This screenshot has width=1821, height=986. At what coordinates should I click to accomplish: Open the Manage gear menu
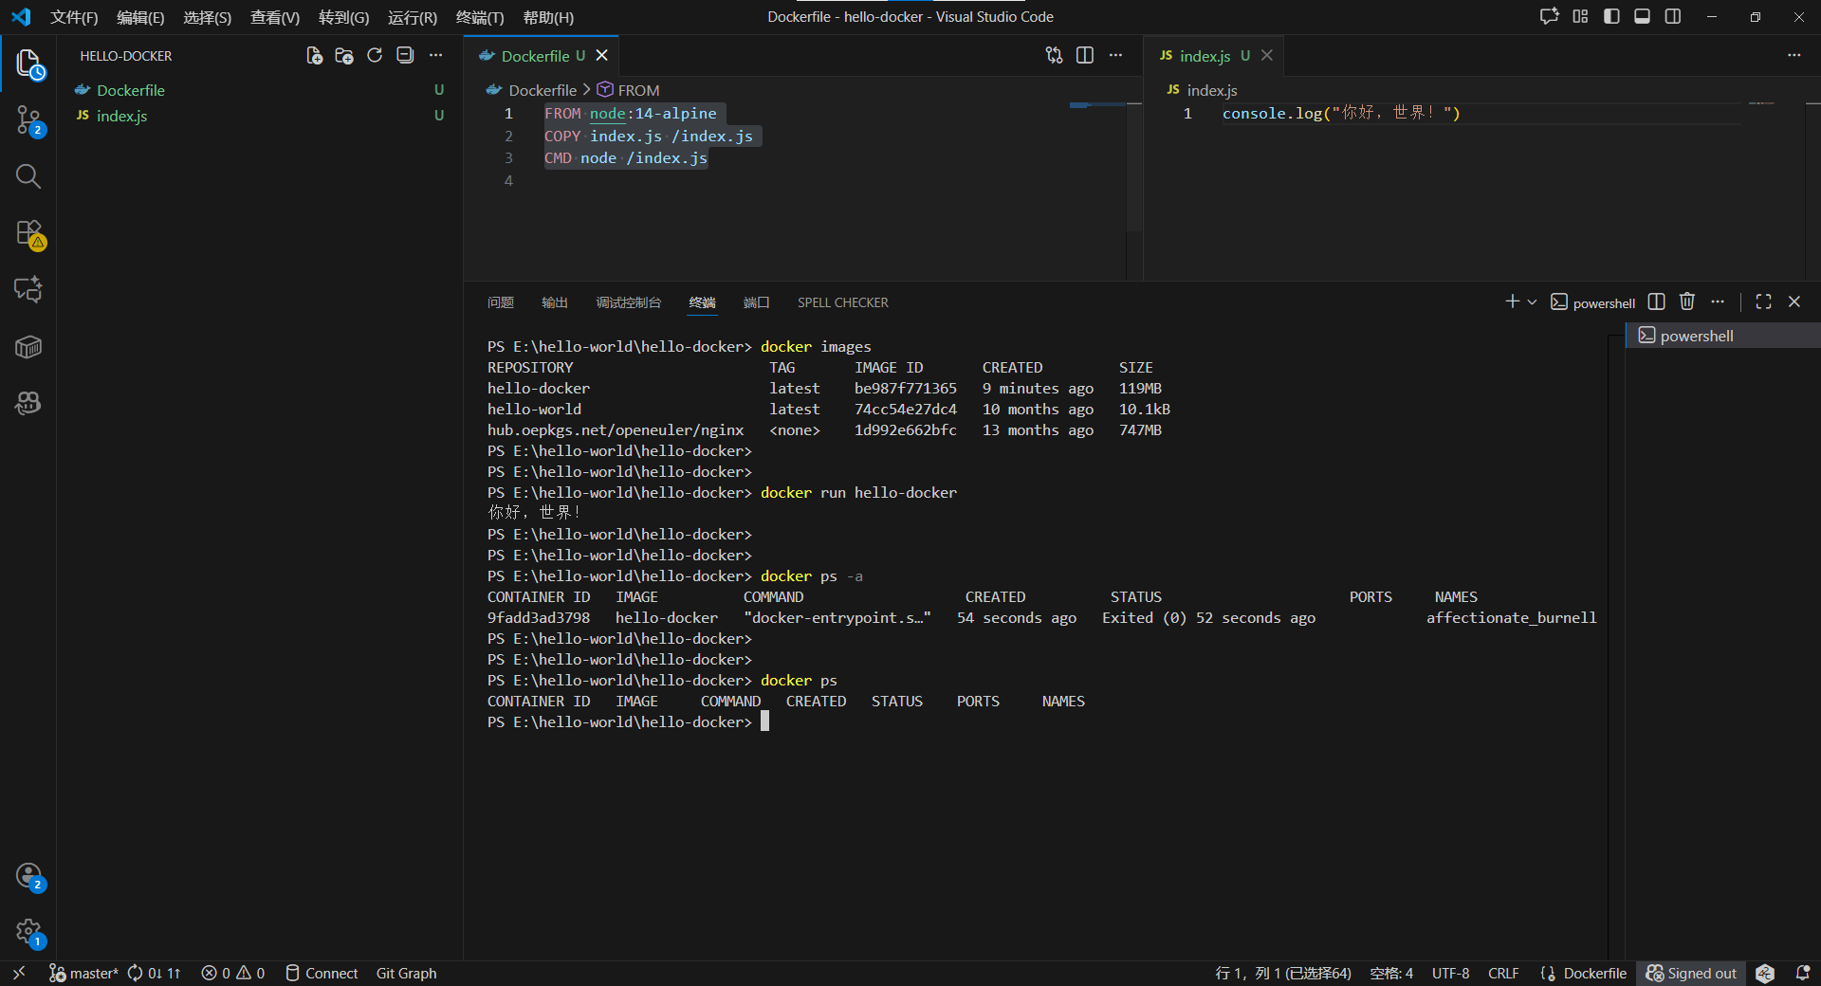coord(28,933)
